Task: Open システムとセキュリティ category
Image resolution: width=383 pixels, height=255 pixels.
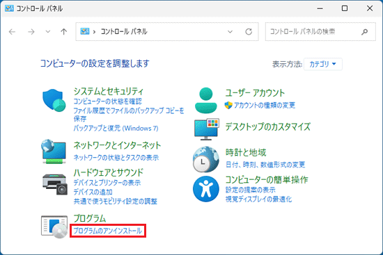Action: click(x=108, y=92)
